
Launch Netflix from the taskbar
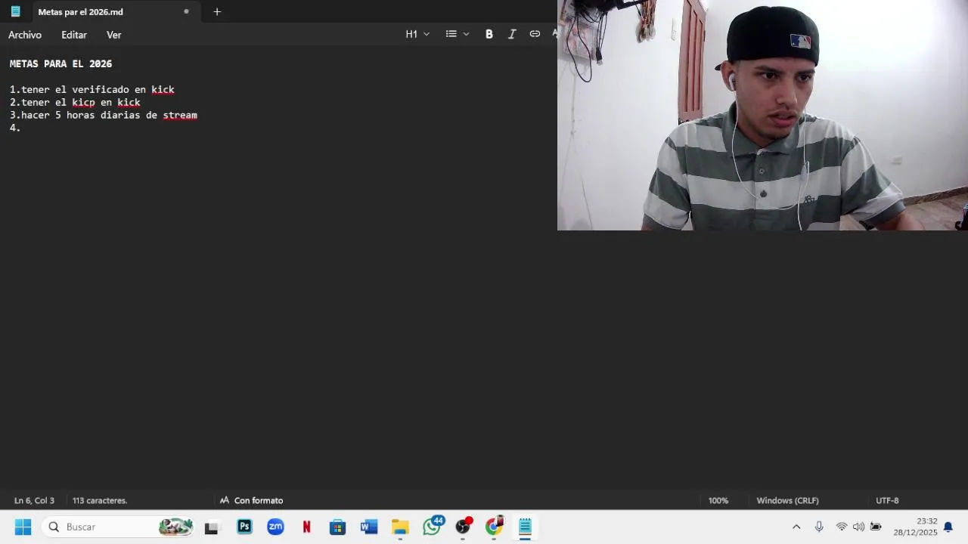click(306, 527)
